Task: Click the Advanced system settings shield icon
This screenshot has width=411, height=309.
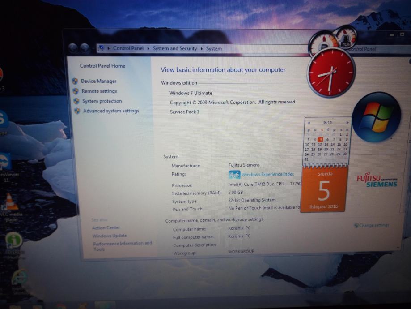Action: pos(77,111)
